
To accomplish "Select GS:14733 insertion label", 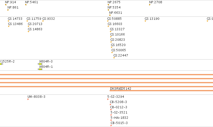I will point(15,19).
